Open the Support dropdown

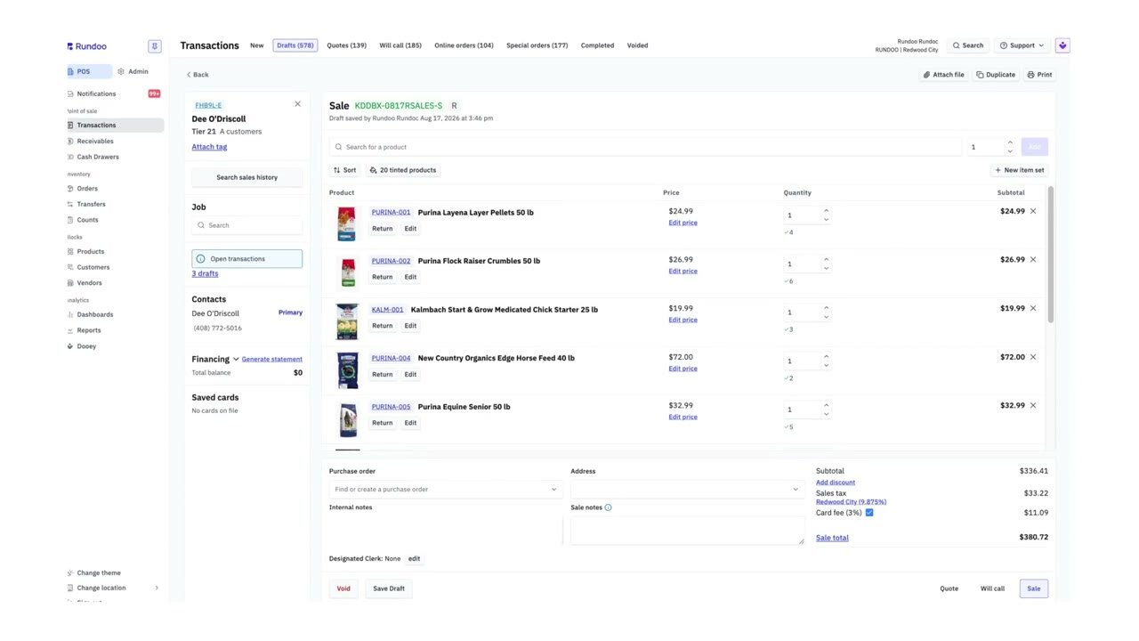pyautogui.click(x=1022, y=45)
